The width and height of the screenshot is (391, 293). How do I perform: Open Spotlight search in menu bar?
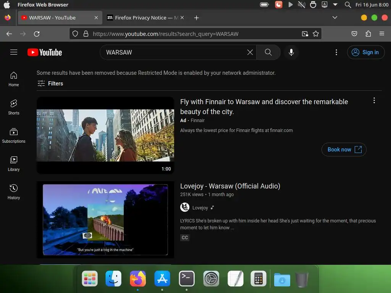[x=347, y=5]
